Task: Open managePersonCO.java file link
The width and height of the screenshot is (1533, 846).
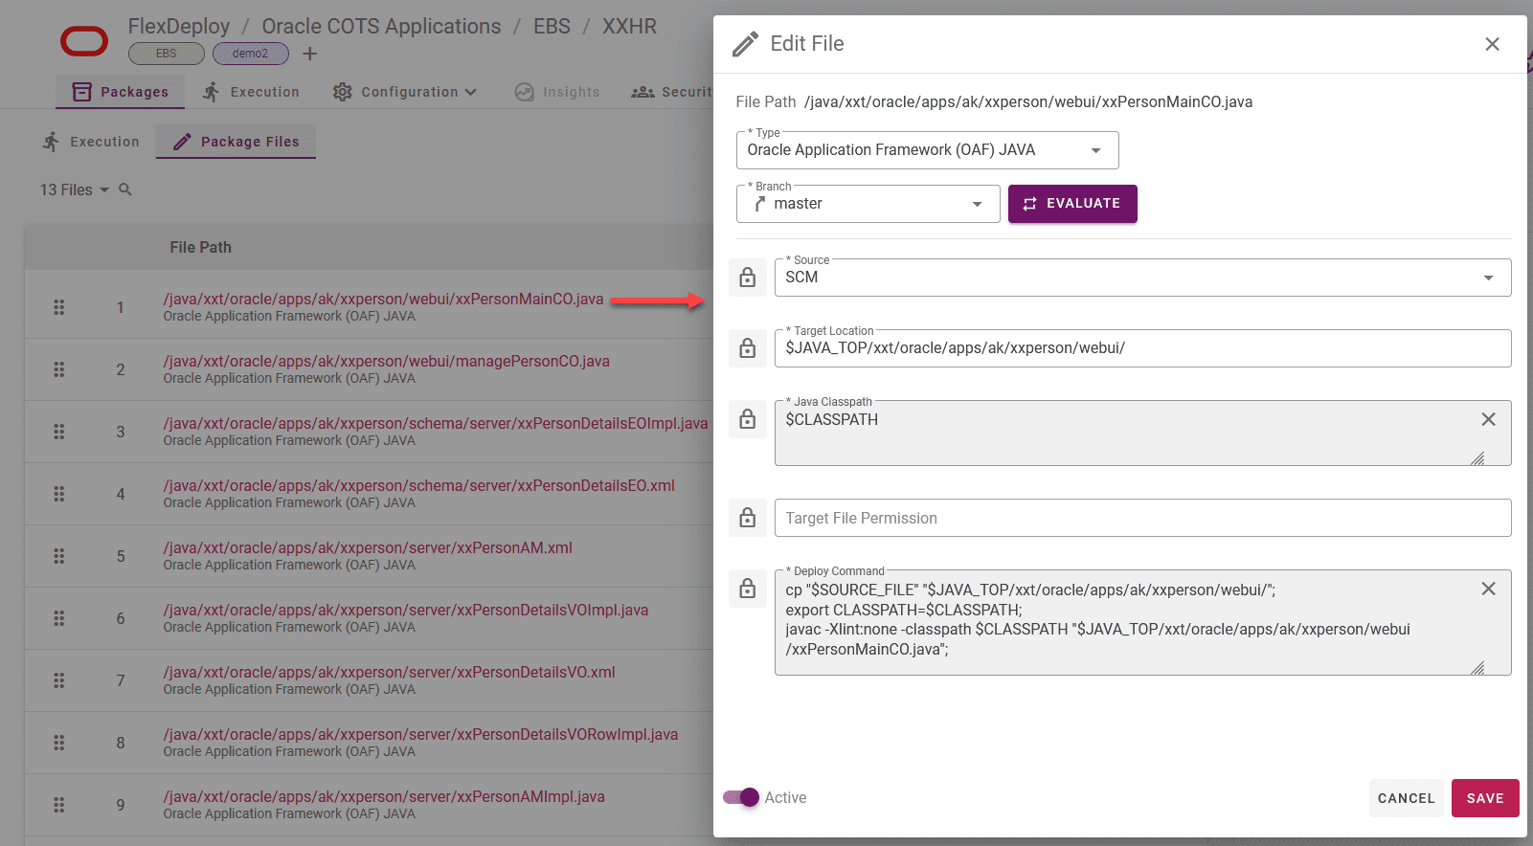Action: (x=386, y=361)
